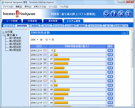Open the month dropdown showing 12
The image size is (135, 108).
click(x=48, y=40)
